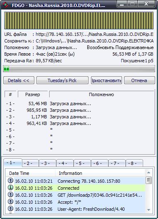Switch to the - 6 - log tab
This screenshot has width=158, height=219.
100,163
